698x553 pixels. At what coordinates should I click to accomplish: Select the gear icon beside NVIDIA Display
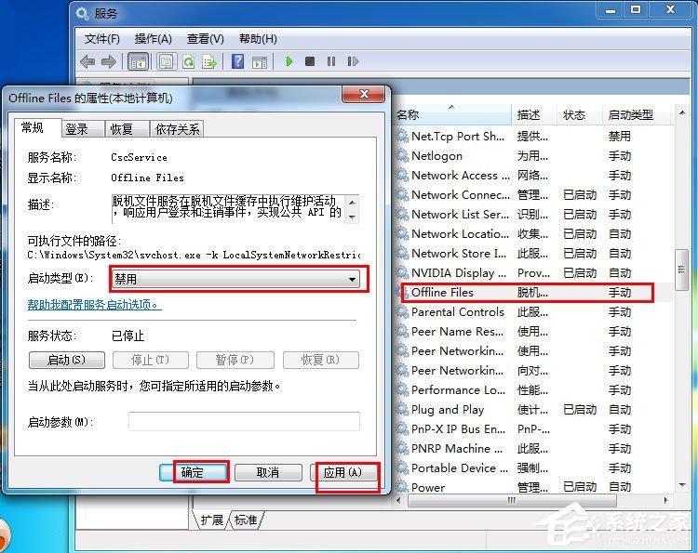(402, 272)
